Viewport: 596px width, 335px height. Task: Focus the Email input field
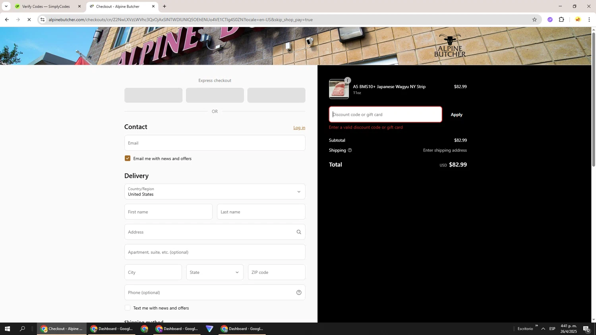(x=215, y=143)
